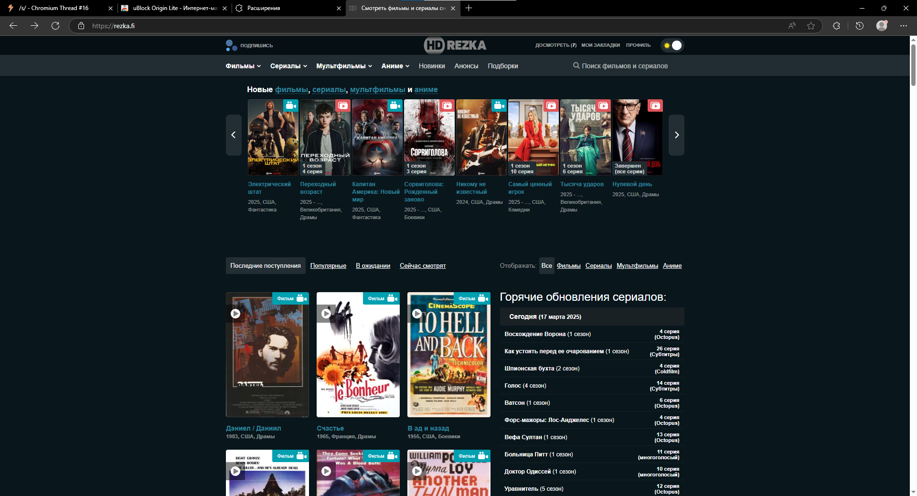
Task: Show previous items in new releases carousel
Action: [234, 135]
